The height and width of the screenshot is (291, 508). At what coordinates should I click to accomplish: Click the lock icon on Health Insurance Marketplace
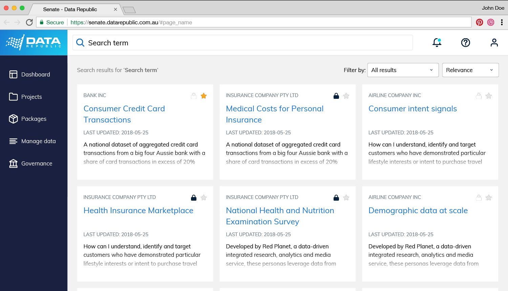pyautogui.click(x=194, y=198)
